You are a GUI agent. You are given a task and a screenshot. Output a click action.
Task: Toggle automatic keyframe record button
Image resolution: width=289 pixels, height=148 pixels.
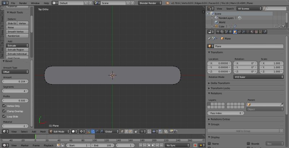coord(195,145)
